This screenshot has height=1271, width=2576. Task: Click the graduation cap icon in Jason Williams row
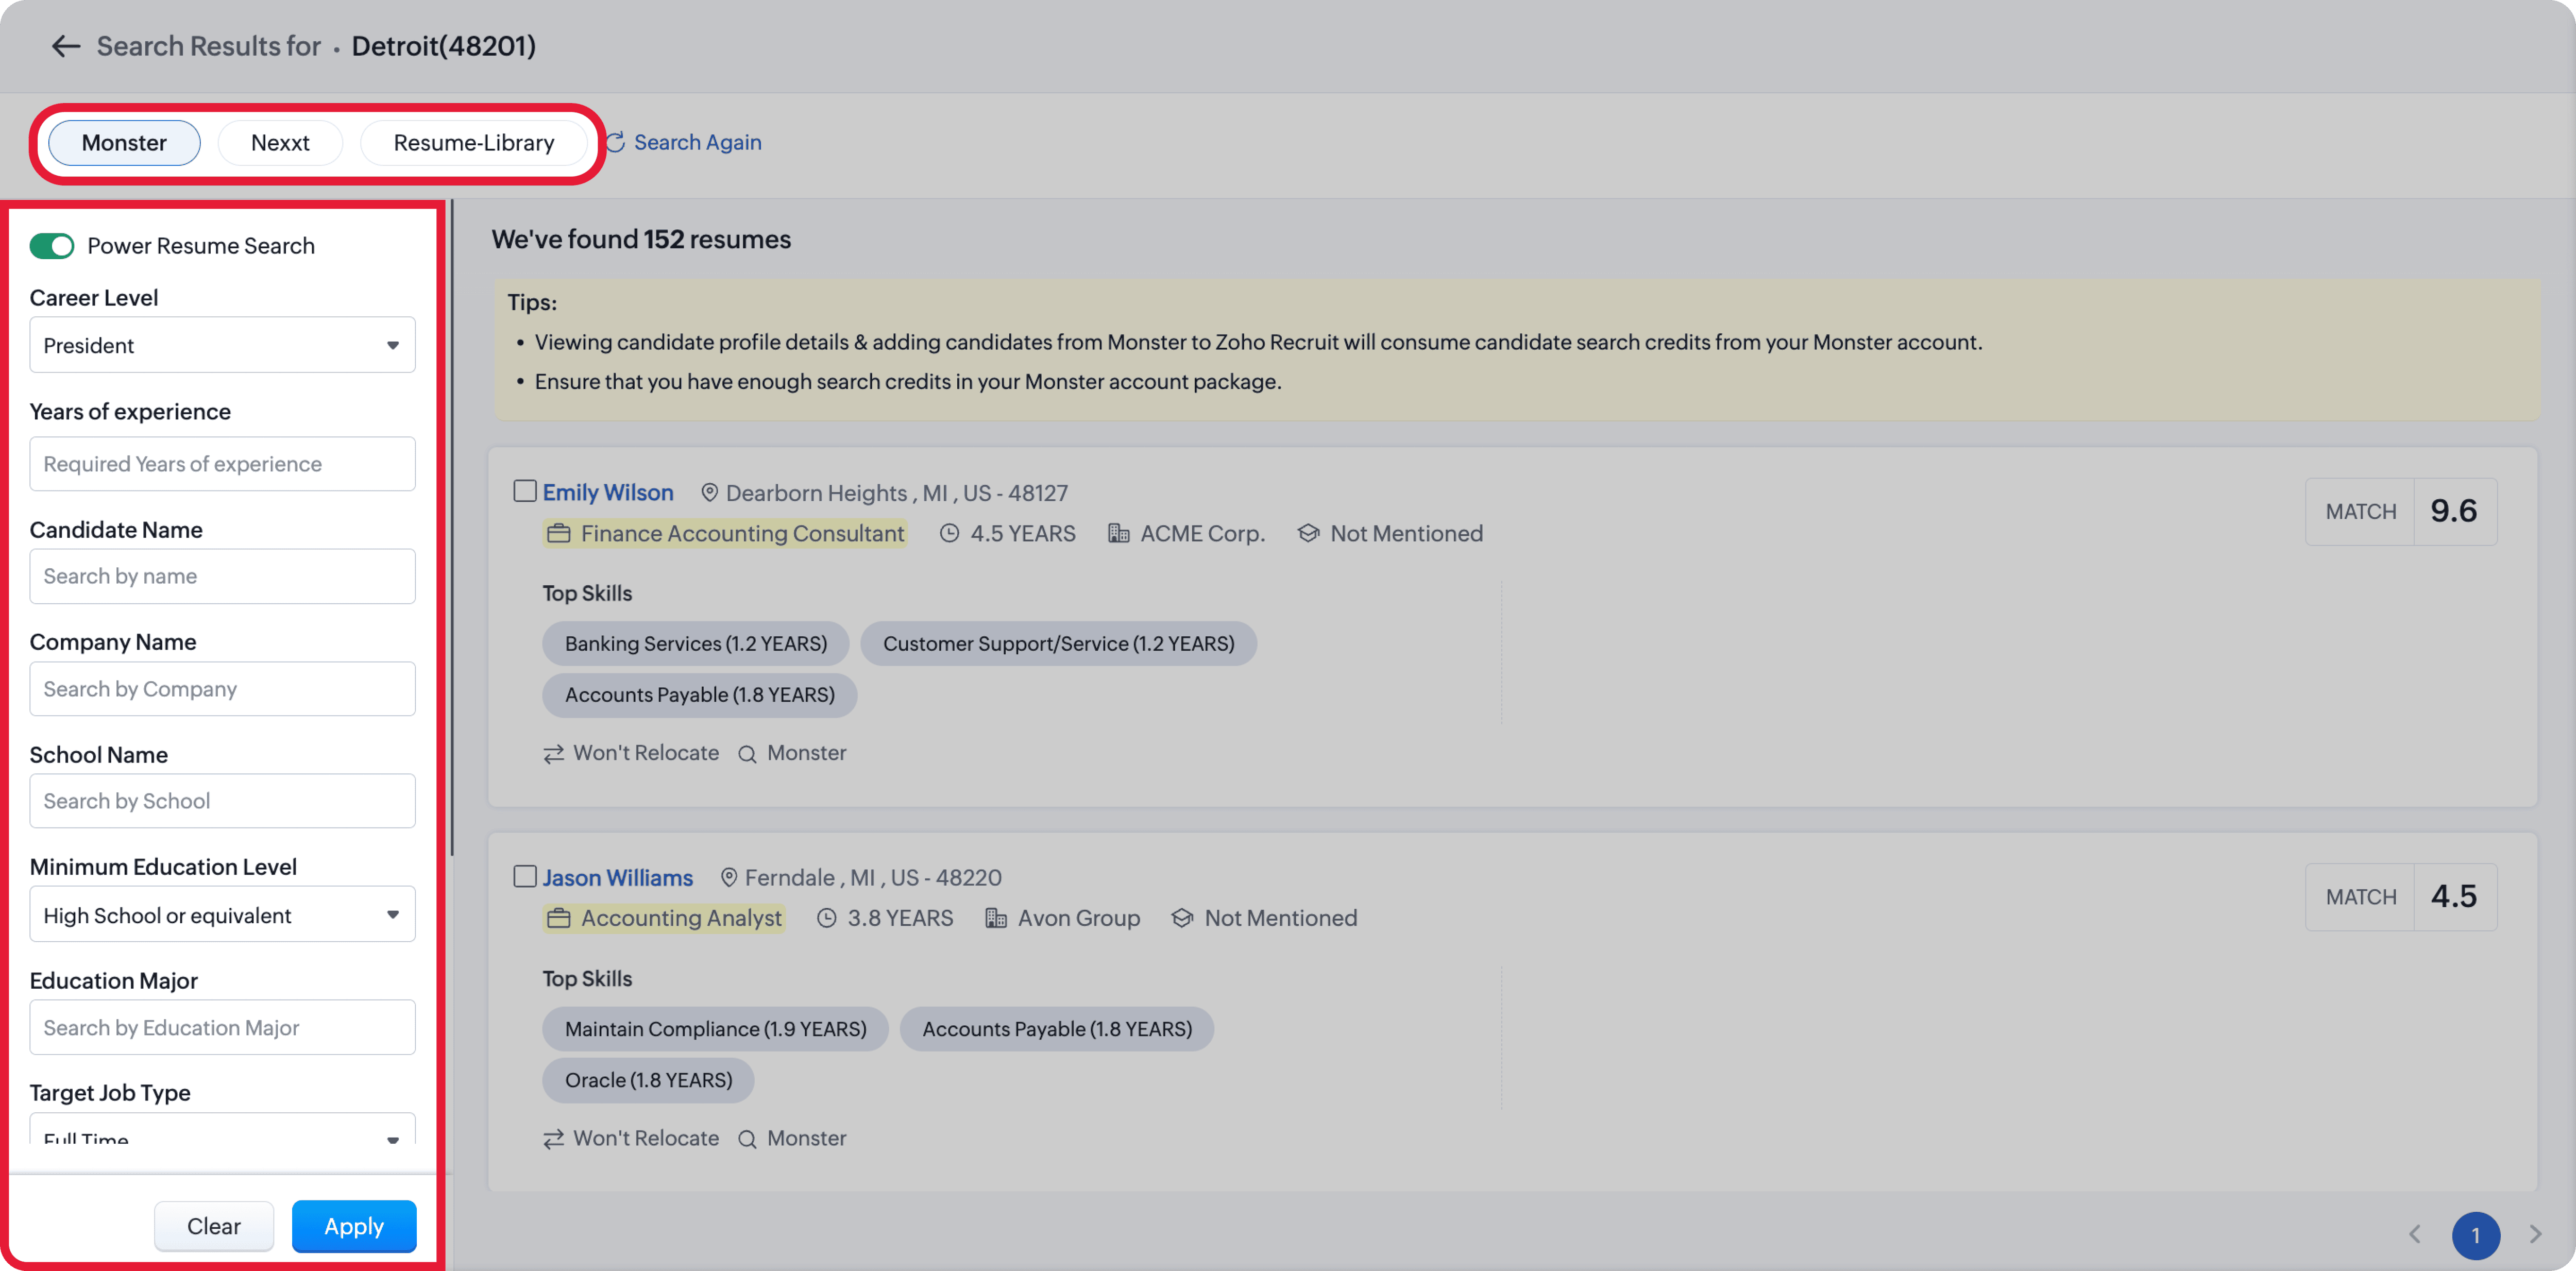(x=1182, y=918)
